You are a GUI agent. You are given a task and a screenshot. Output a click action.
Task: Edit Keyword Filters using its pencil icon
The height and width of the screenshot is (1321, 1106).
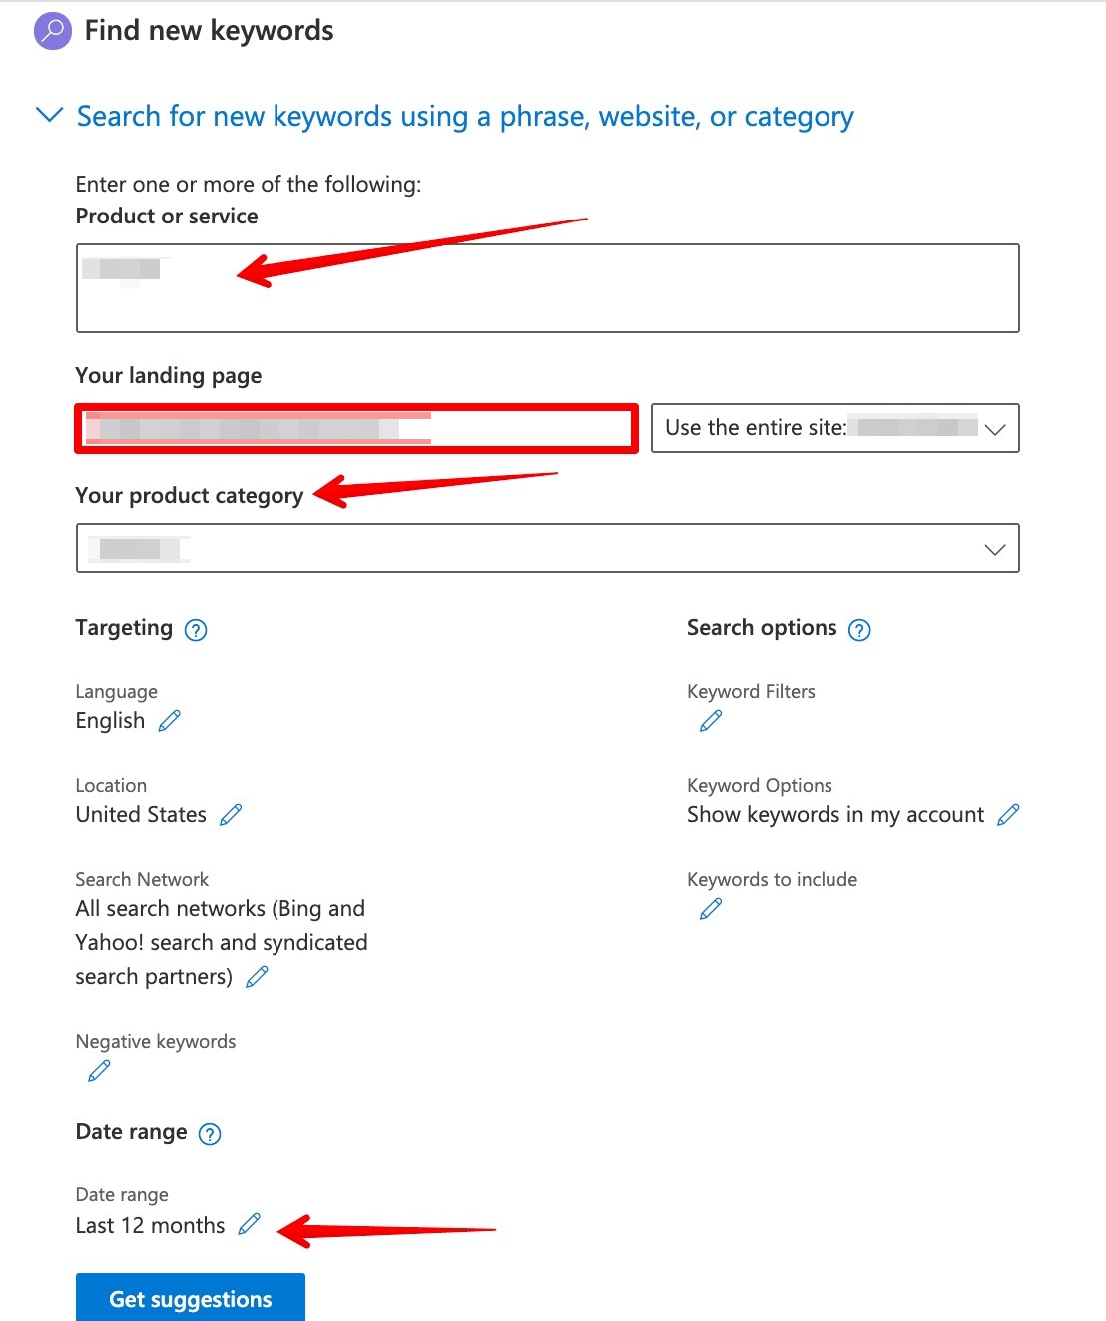coord(711,720)
